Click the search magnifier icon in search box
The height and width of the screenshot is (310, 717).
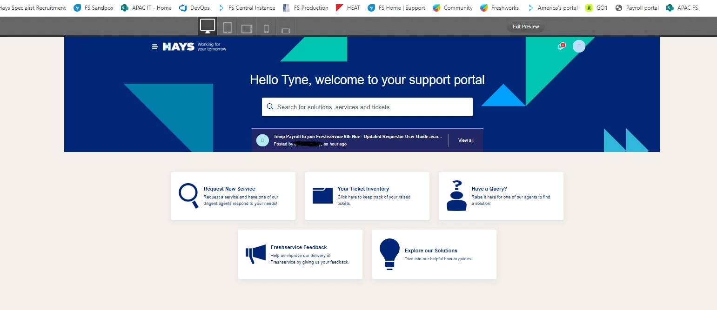pos(270,106)
